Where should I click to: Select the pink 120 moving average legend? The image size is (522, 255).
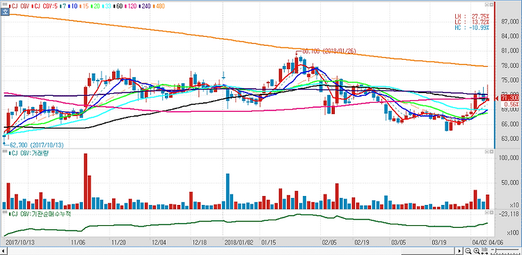tap(132, 6)
